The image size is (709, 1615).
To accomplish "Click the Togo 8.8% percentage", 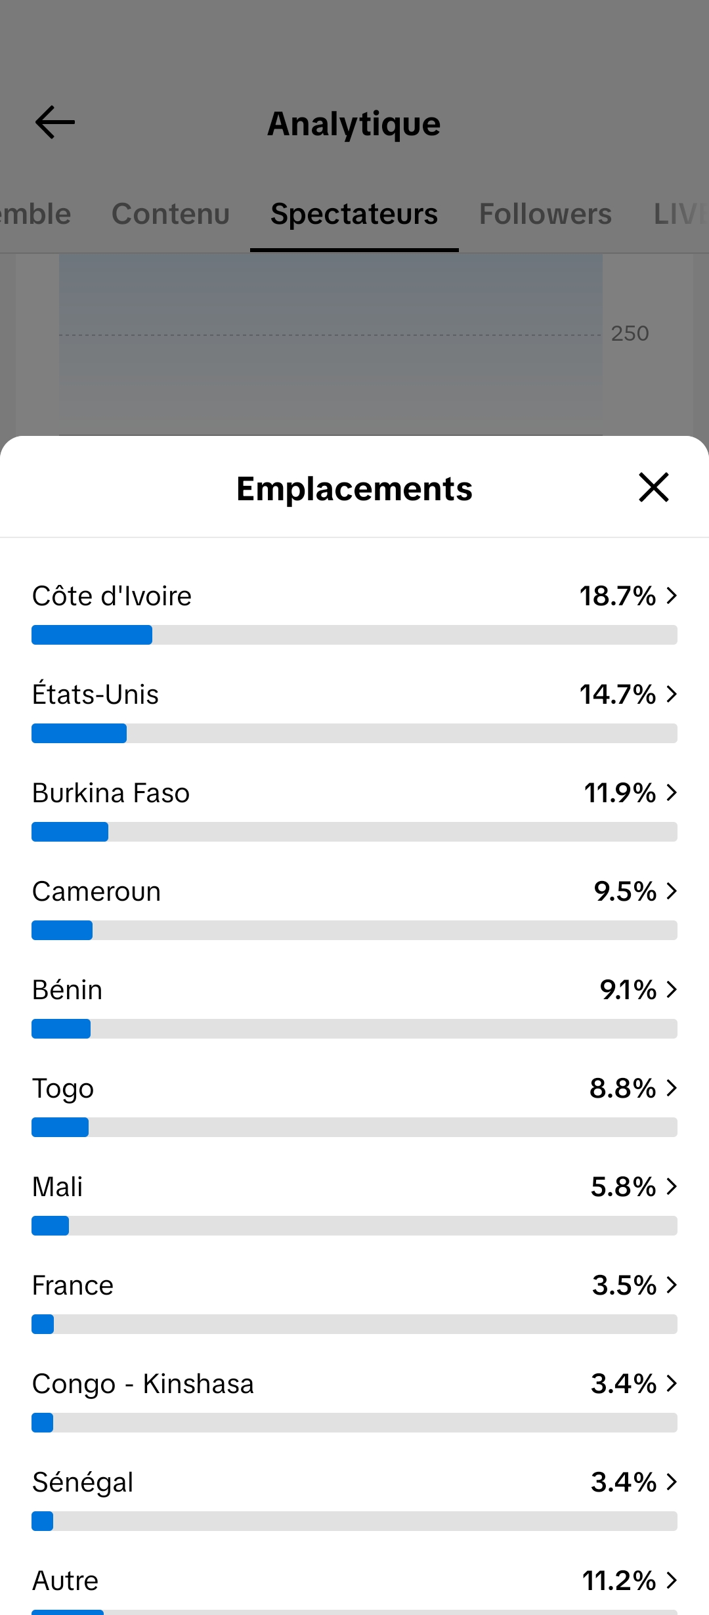I will tap(622, 1088).
